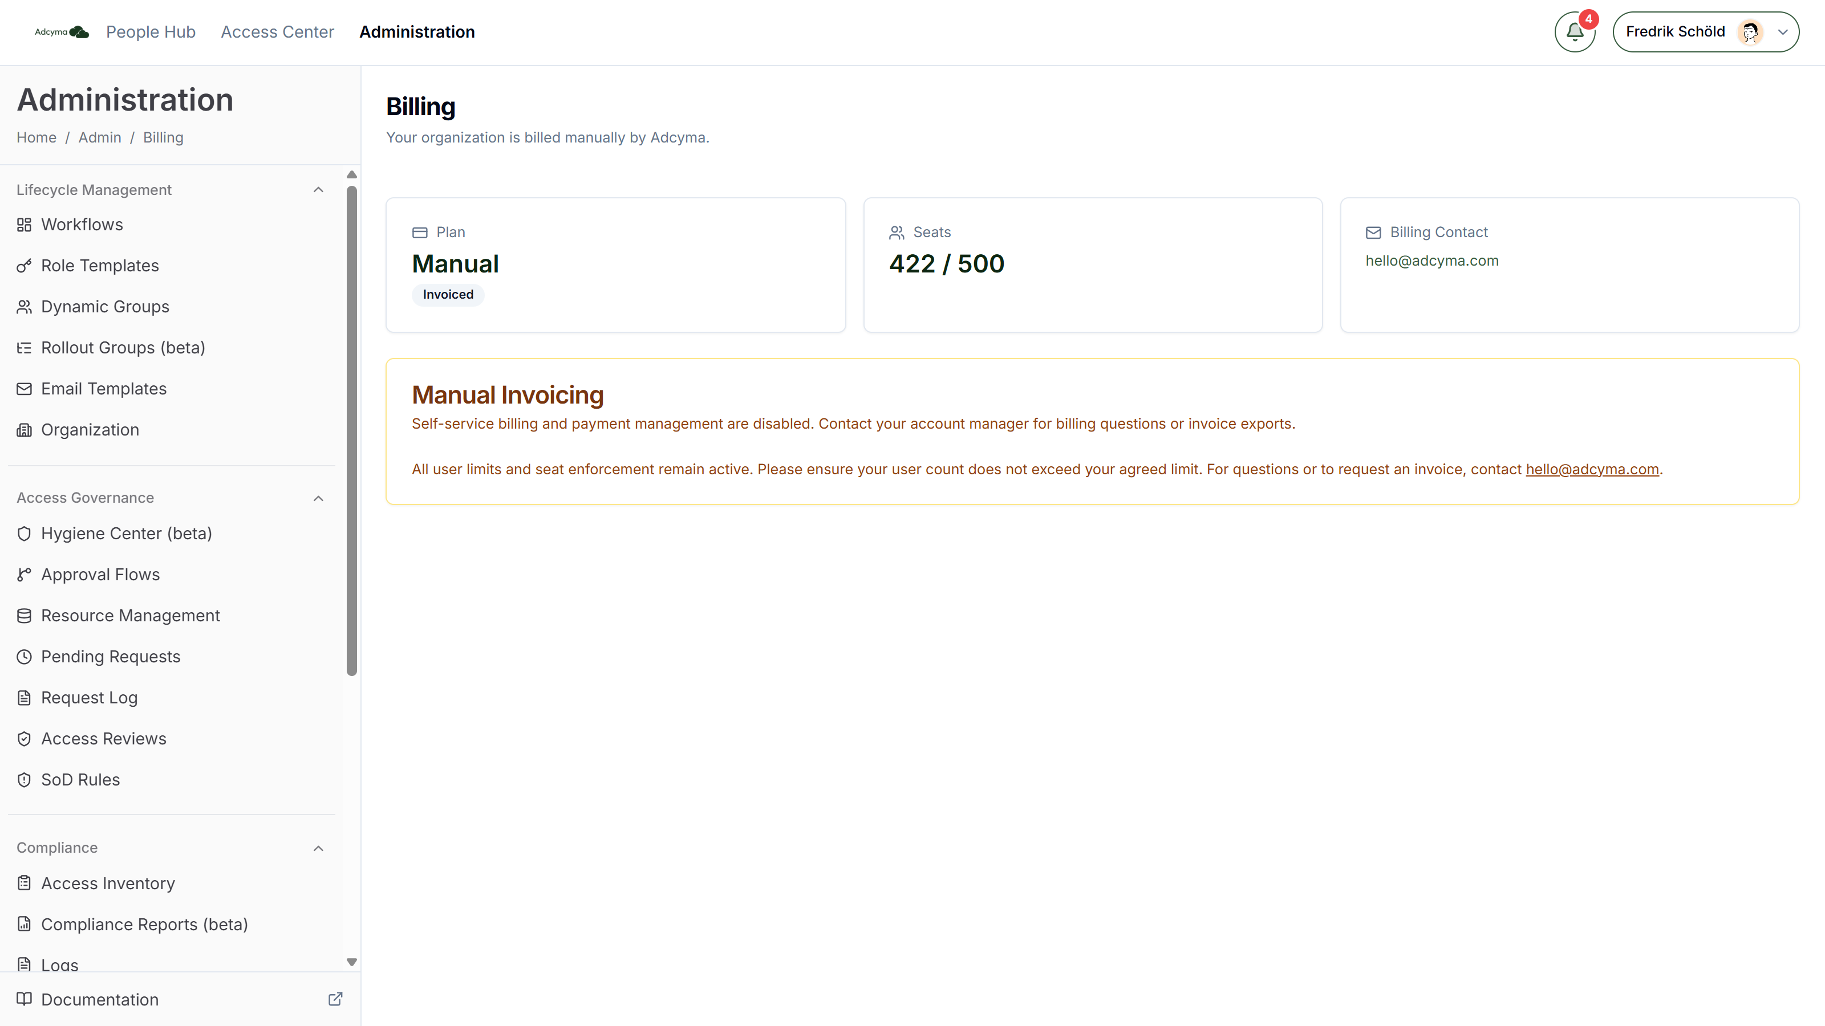This screenshot has width=1825, height=1026.
Task: Click the Resource Management database icon
Action: click(x=24, y=616)
